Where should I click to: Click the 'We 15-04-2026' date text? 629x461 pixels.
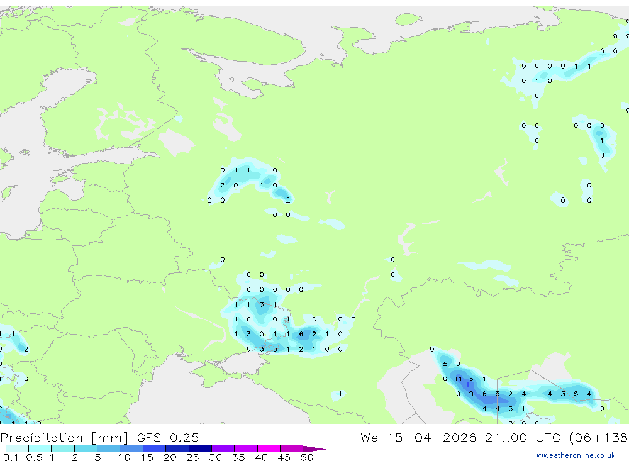[418, 438]
